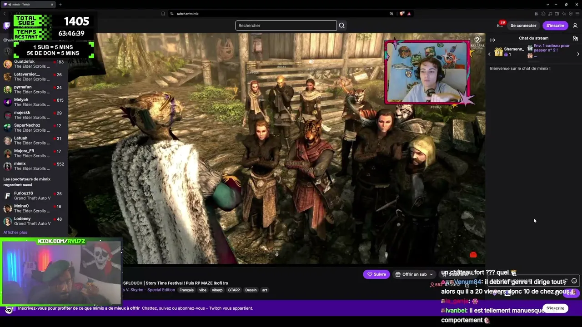582x327 pixels.
Task: Switch to the mimix - Twitch tab
Action: click(x=28, y=5)
